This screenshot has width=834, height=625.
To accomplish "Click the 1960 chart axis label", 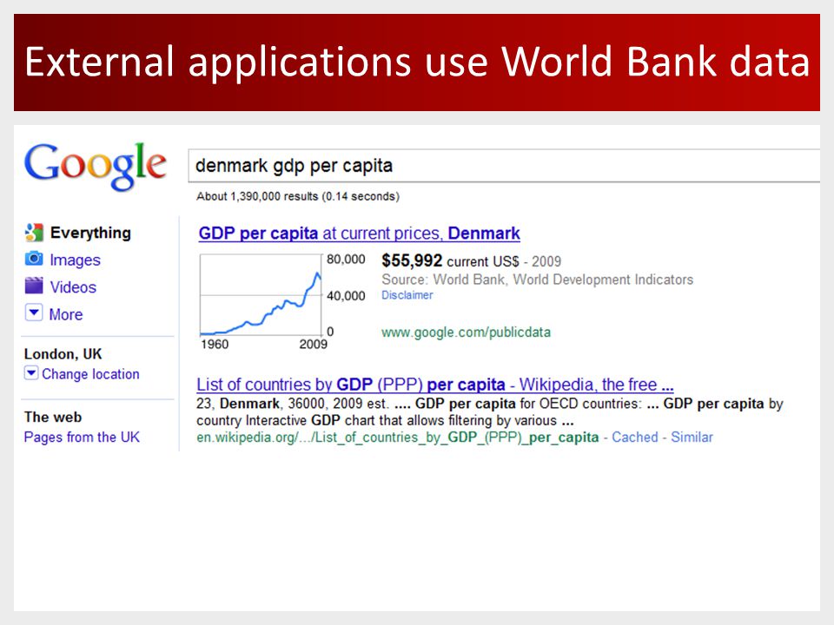I will point(215,345).
